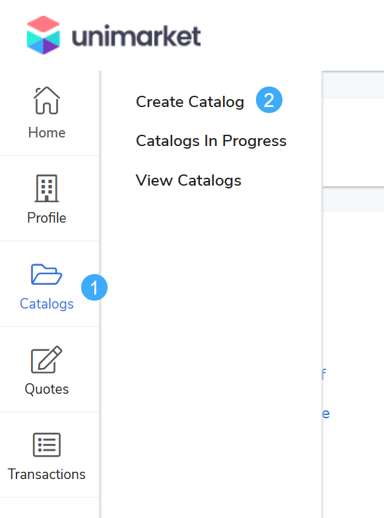The width and height of the screenshot is (384, 518).
Task: Open the Transactions list icon
Action: click(46, 445)
